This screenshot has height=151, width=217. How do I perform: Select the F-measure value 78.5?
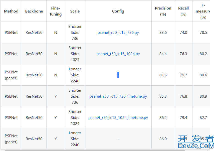pyautogui.click(x=203, y=33)
